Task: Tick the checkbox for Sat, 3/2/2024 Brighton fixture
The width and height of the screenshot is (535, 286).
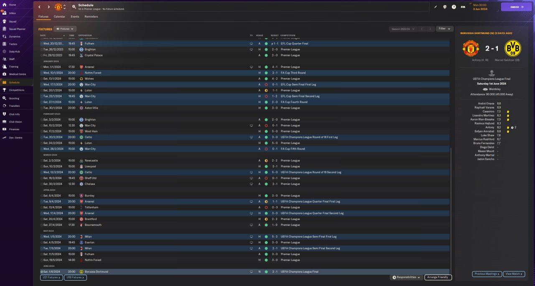Action: pyautogui.click(x=42, y=119)
